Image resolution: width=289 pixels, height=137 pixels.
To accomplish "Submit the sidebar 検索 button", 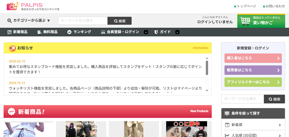I will pyautogui.click(x=275, y=99).
